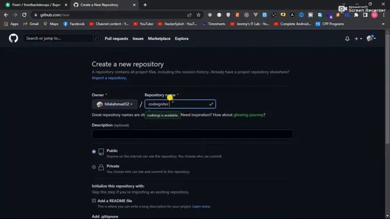Open the Channel content bookmark

point(108,24)
